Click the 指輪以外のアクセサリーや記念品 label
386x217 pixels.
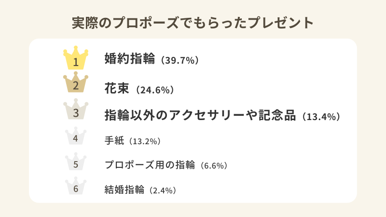[x=200, y=116]
